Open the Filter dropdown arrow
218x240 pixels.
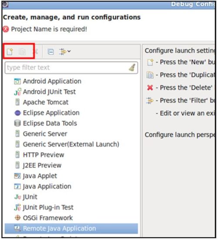69,51
